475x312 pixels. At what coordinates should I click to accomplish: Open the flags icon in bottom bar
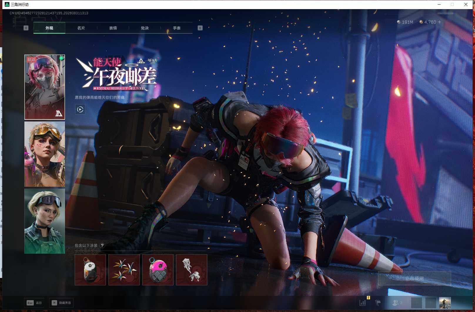pyautogui.click(x=378, y=303)
